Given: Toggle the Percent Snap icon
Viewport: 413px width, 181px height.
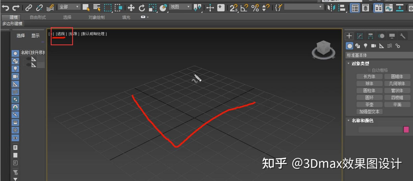Looking at the screenshot, I should tap(255, 8).
